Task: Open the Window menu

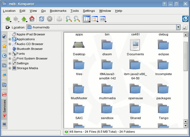Action: [105, 11]
